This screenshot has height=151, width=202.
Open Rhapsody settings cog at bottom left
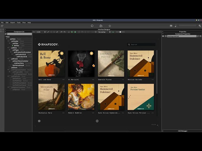39,121
